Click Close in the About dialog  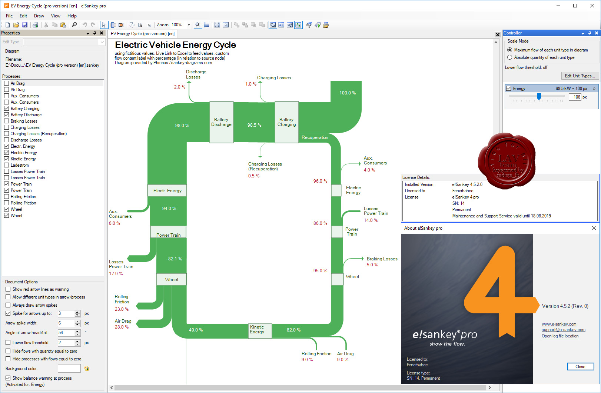point(580,367)
